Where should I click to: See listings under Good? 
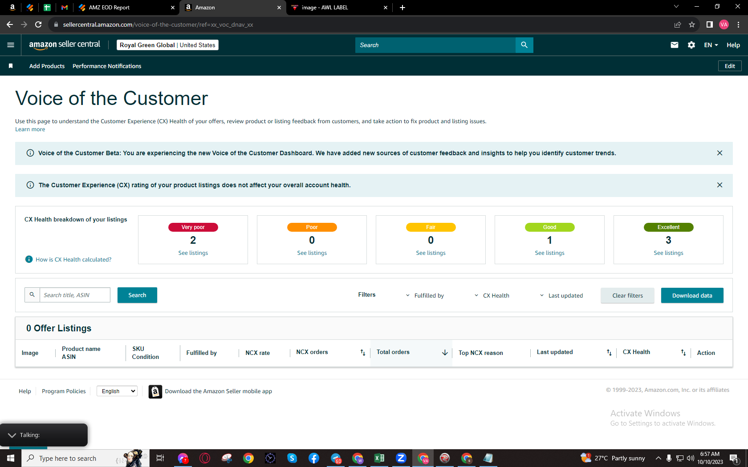[550, 253]
